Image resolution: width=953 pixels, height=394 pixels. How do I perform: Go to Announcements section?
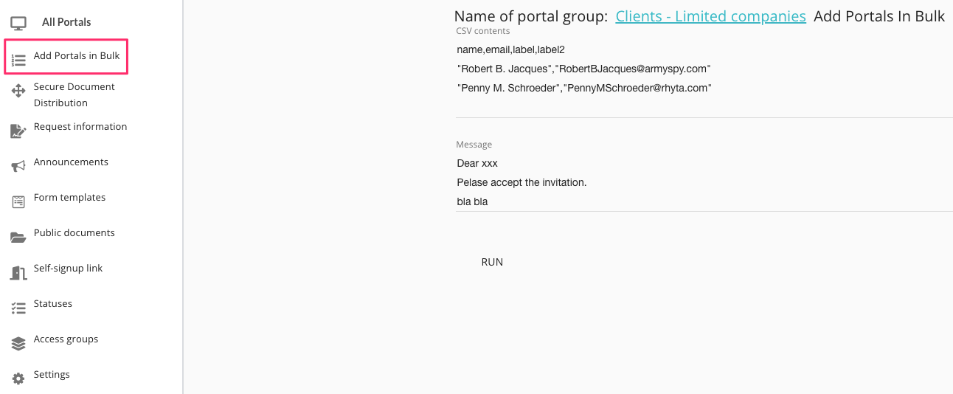pyautogui.click(x=71, y=162)
